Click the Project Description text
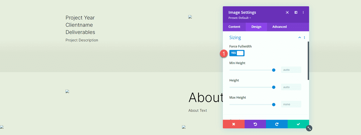The image size is (361, 135). pos(82,40)
